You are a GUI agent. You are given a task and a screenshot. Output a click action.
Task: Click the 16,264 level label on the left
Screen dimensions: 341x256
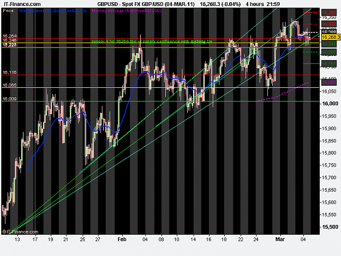point(10,36)
